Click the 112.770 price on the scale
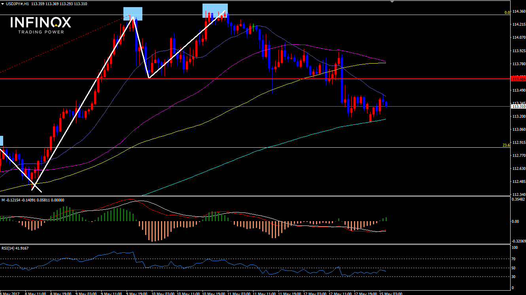Screen dimensions: 526x295 (518, 156)
